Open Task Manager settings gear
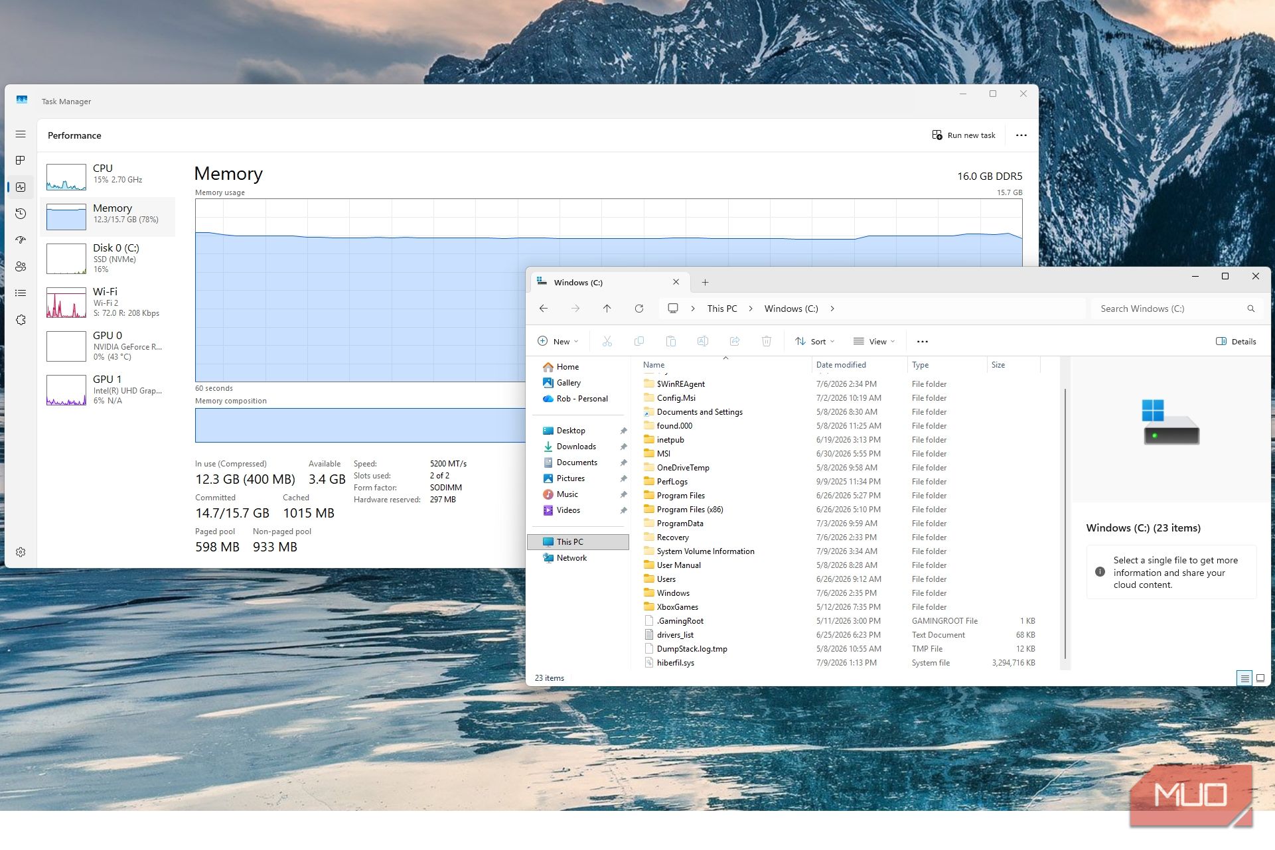Image resolution: width=1275 pixels, height=850 pixels. click(21, 552)
